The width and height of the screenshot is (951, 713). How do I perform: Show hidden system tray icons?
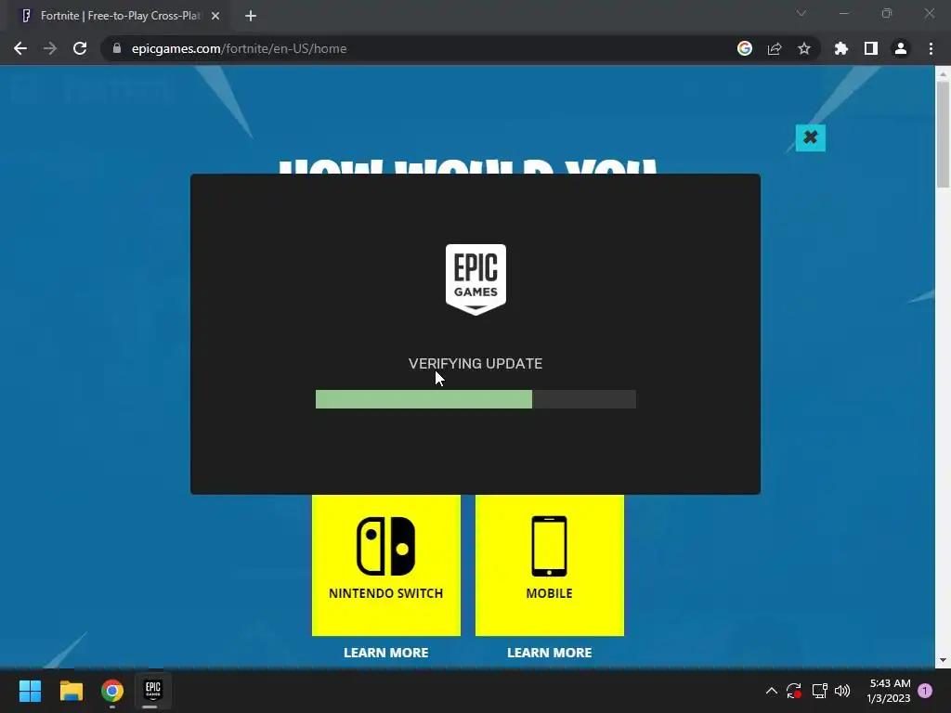pos(772,691)
